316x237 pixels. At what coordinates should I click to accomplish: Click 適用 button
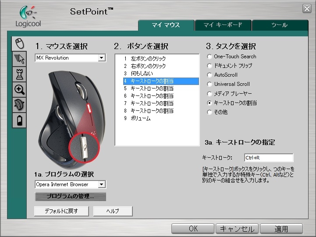pos(281,229)
